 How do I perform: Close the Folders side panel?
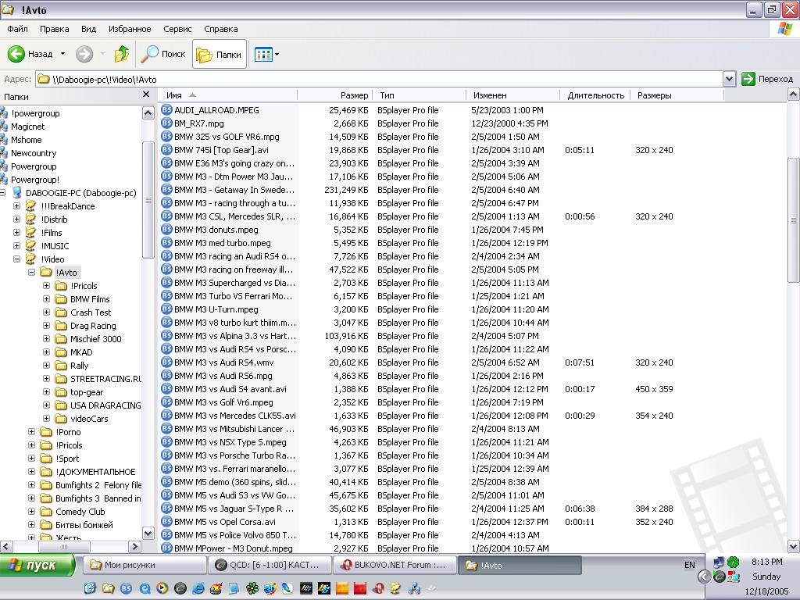[146, 95]
